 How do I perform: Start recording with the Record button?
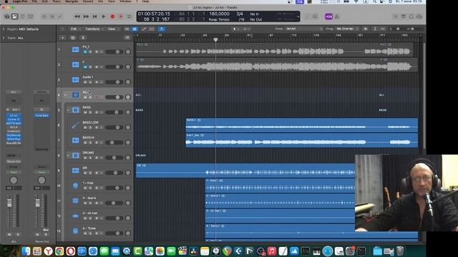(112, 16)
